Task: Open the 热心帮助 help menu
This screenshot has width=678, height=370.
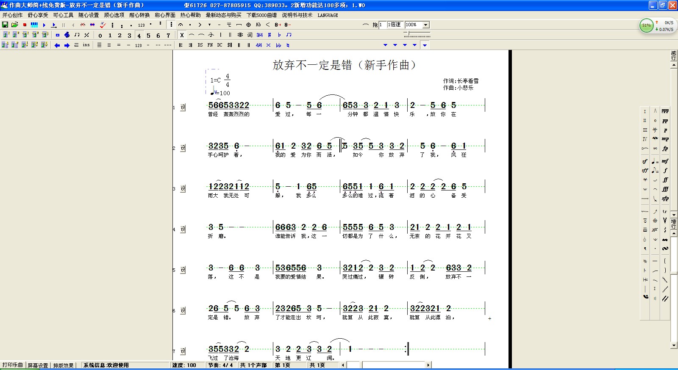Action: pyautogui.click(x=190, y=15)
